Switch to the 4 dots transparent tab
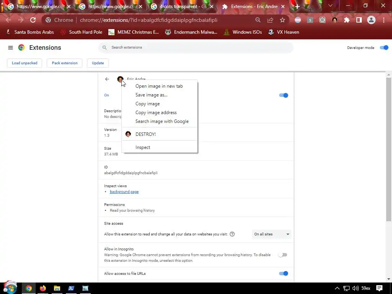 [x=182, y=7]
